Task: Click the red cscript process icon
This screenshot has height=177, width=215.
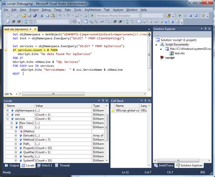Action: [162, 58]
